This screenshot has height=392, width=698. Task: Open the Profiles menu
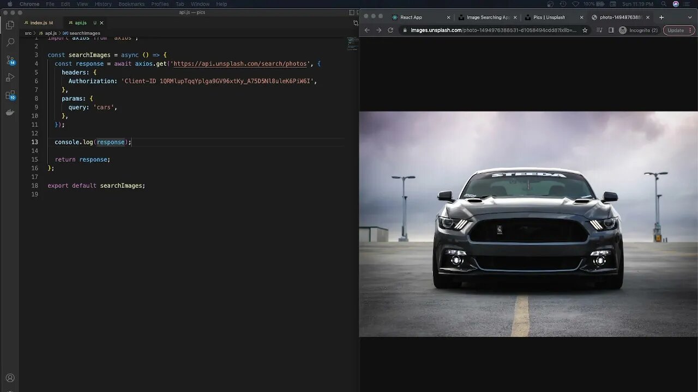(160, 4)
